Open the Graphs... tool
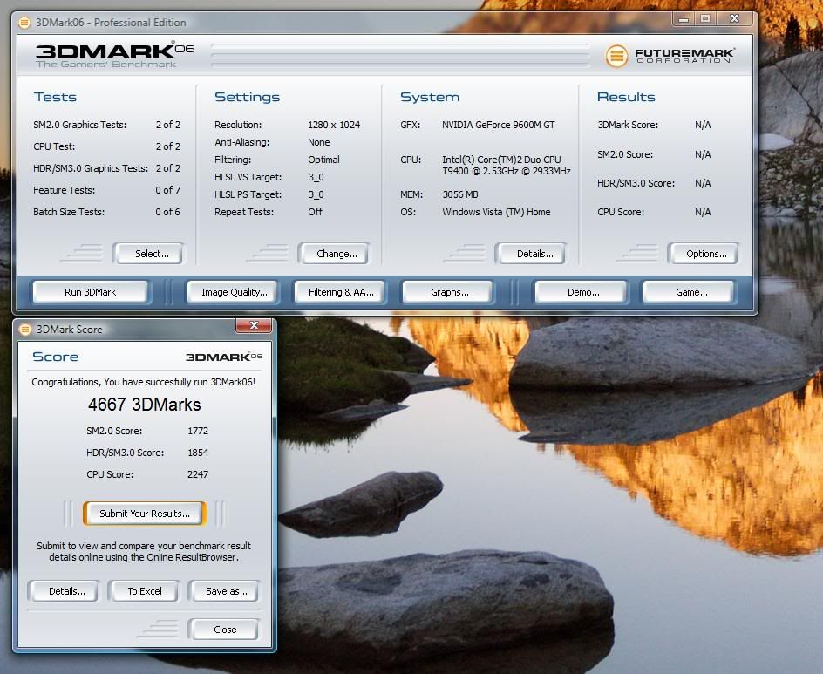This screenshot has width=823, height=674. pos(448,292)
